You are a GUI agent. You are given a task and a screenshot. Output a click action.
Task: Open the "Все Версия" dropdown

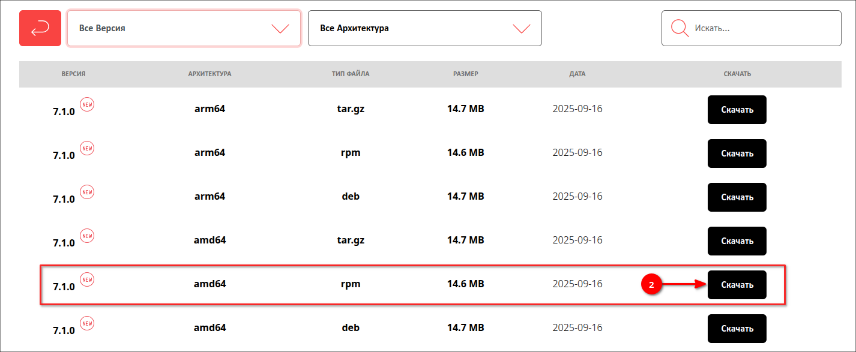(x=184, y=28)
